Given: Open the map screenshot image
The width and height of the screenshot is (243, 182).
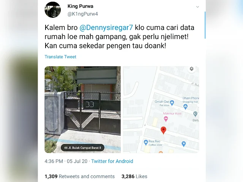Looking at the screenshot, I should pos(161,110).
